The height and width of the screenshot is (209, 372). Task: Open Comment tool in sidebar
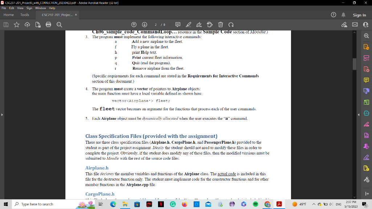tap(366, 80)
